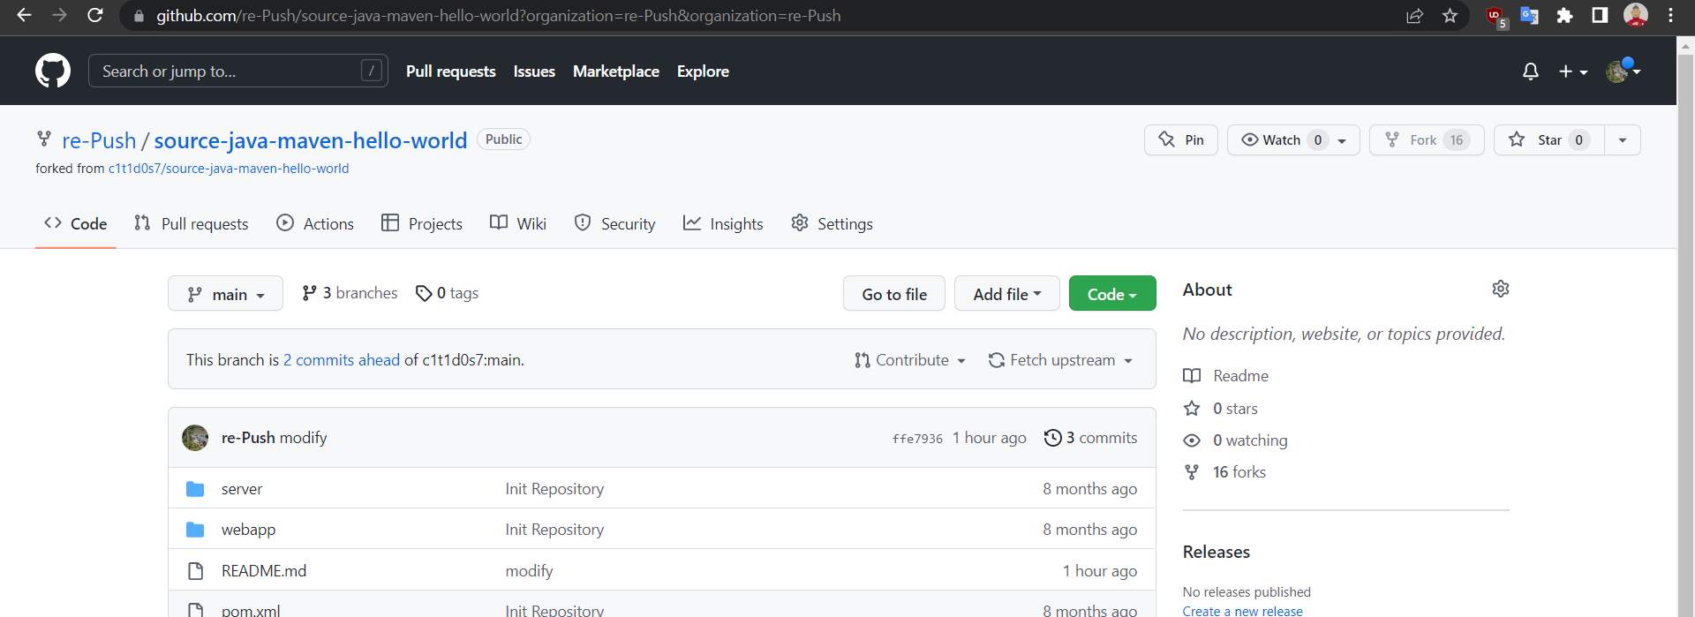Bookmark this page with star icon

[1450, 16]
